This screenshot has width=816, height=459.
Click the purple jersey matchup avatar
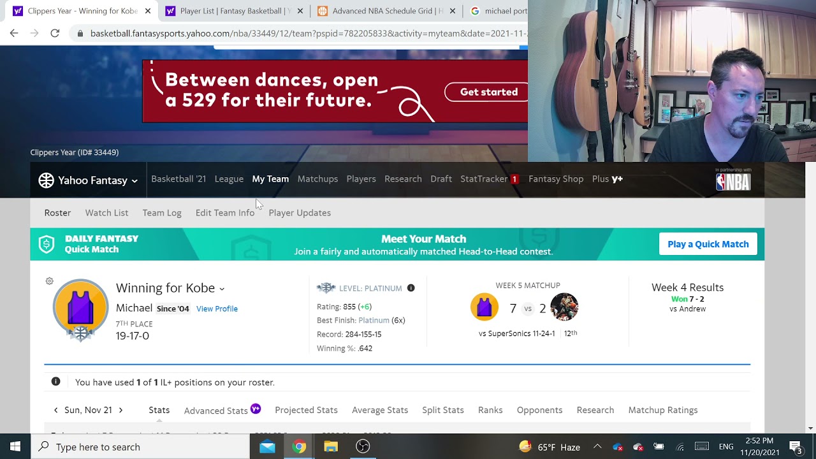click(484, 307)
